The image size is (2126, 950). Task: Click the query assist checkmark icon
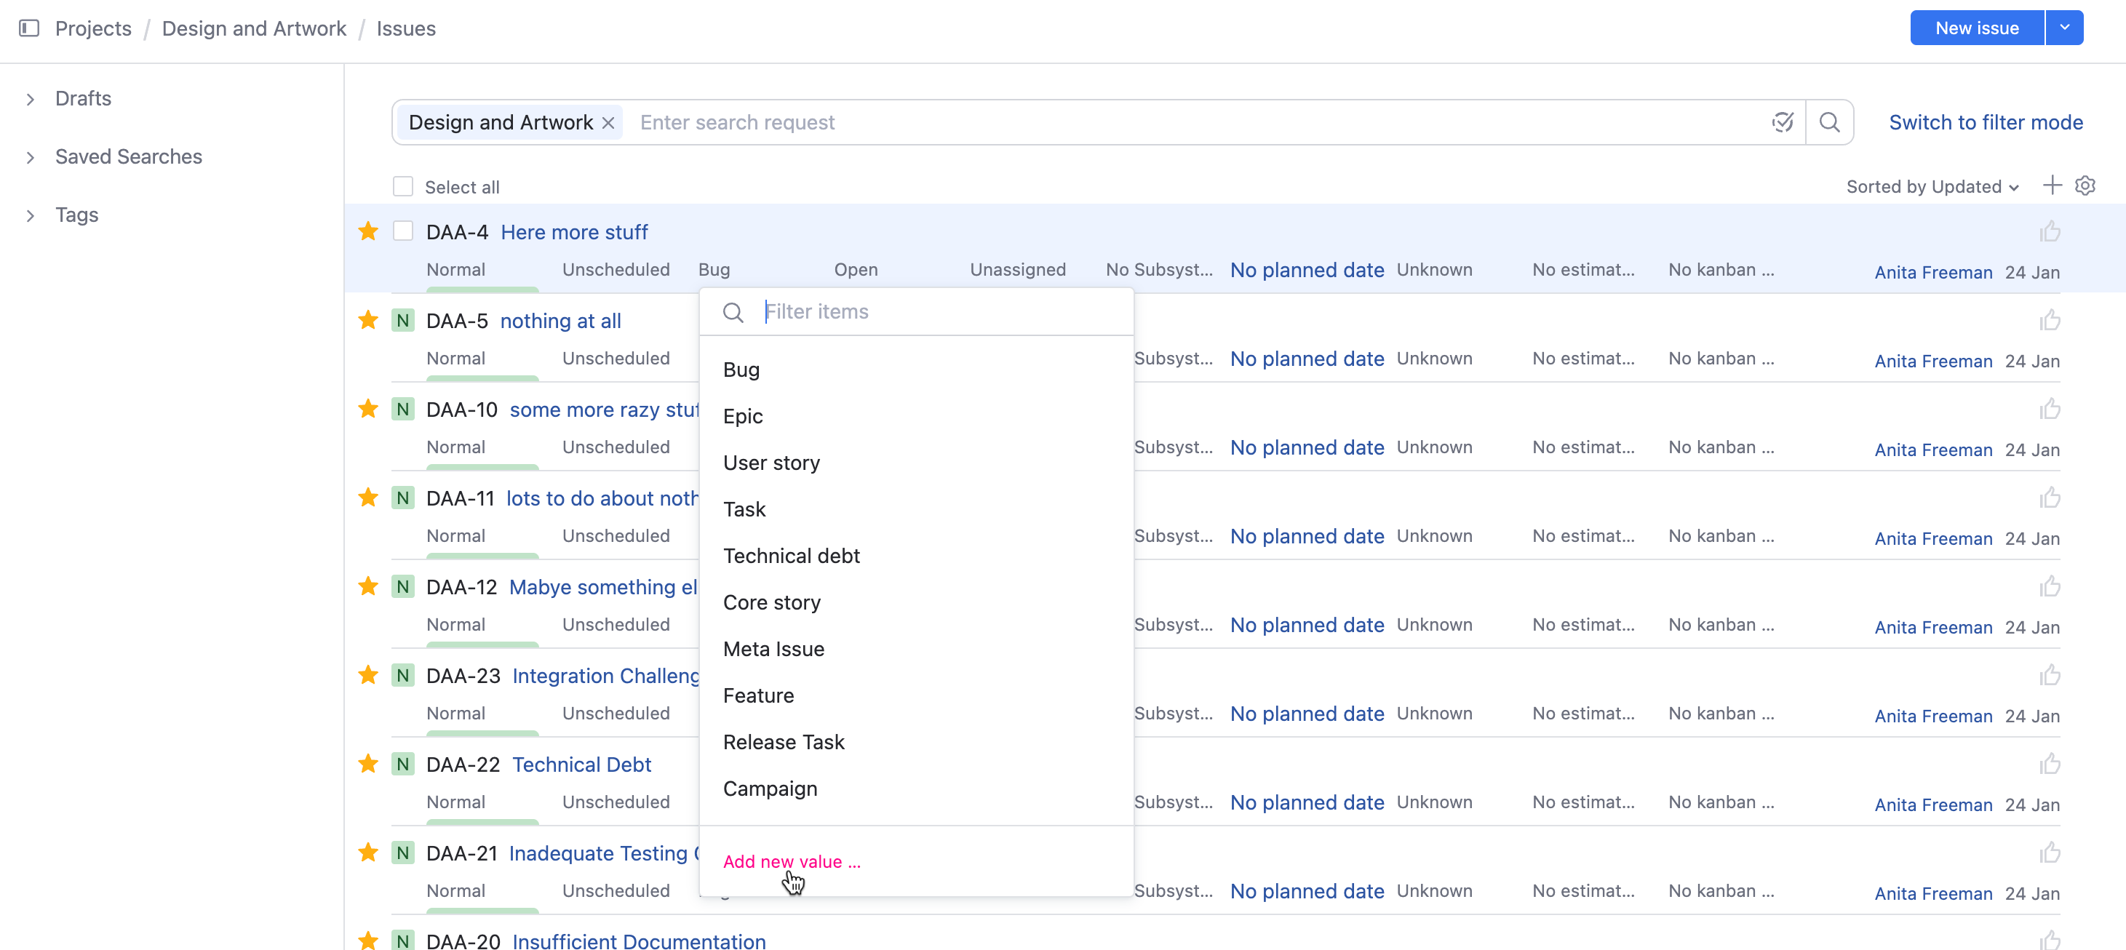tap(1782, 122)
